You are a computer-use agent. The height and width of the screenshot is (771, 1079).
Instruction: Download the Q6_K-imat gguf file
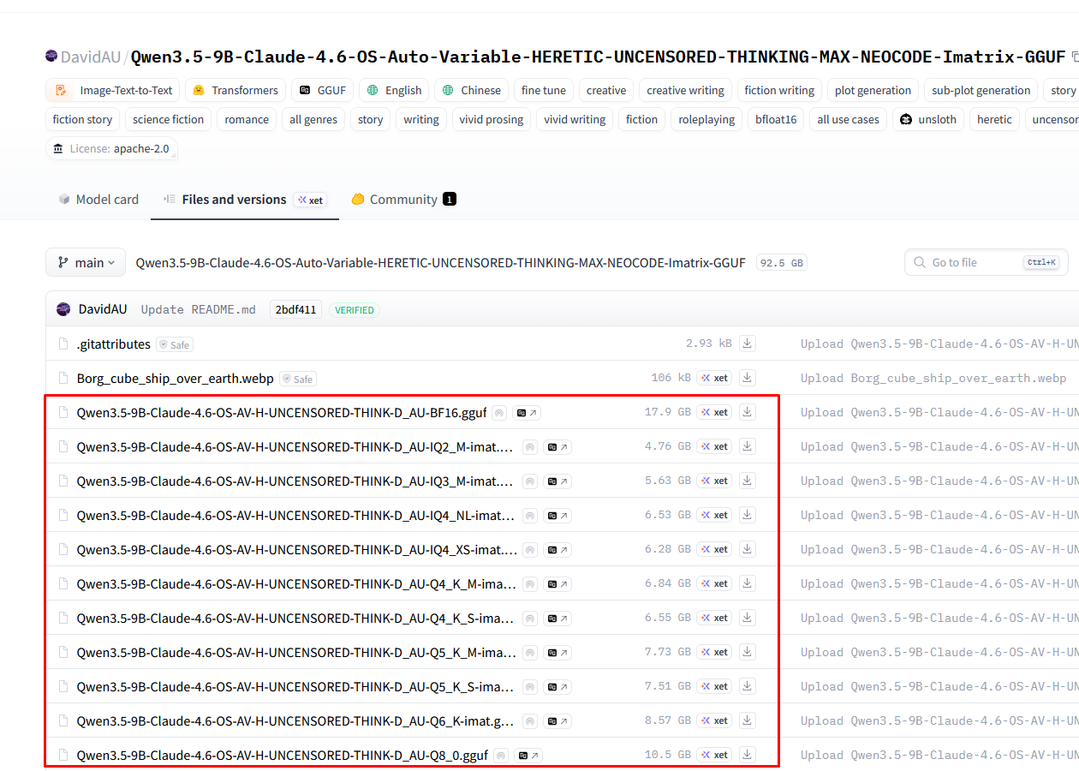click(x=748, y=720)
